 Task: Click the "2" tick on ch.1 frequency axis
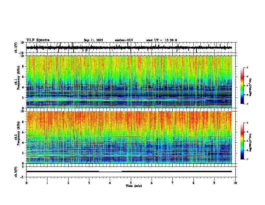tap(23, 97)
